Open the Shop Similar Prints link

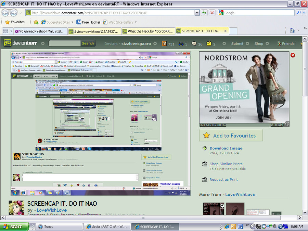click(x=226, y=164)
